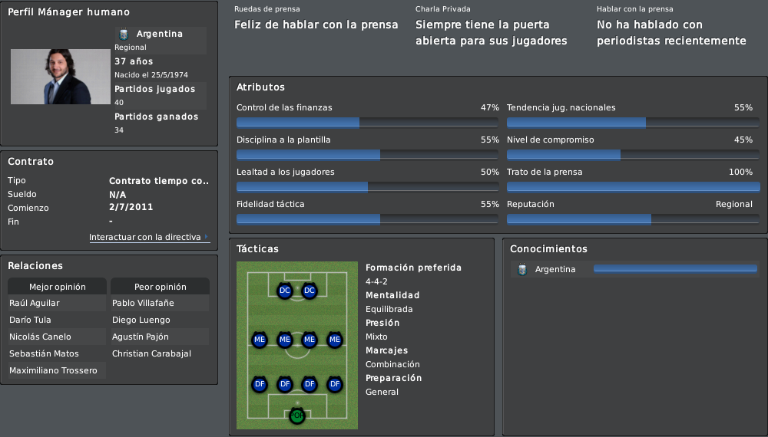Click the Argentina badge in Conocimientos
This screenshot has width=768, height=437.
click(x=522, y=269)
